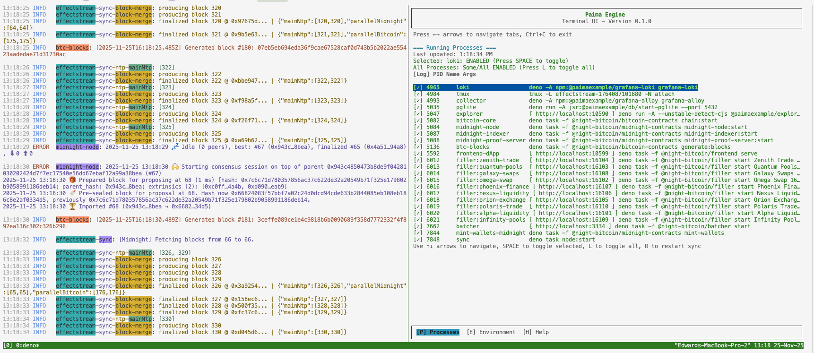Select the Processes tab
This screenshot has height=353, width=814.
(438, 332)
